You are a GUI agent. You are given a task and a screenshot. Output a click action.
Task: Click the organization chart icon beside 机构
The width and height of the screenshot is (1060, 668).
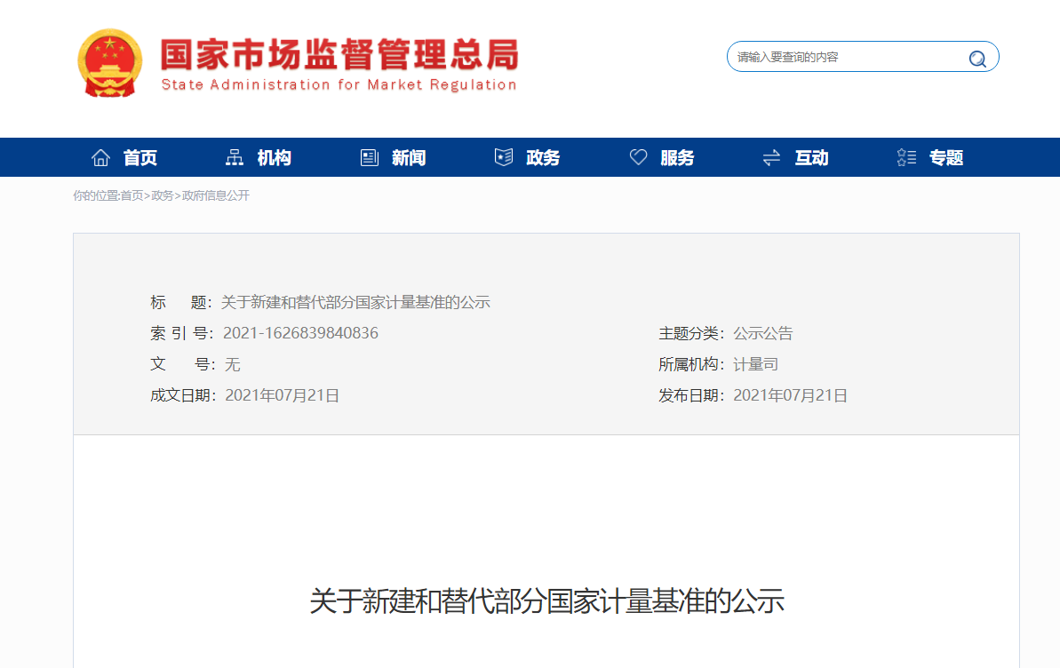[x=235, y=158]
